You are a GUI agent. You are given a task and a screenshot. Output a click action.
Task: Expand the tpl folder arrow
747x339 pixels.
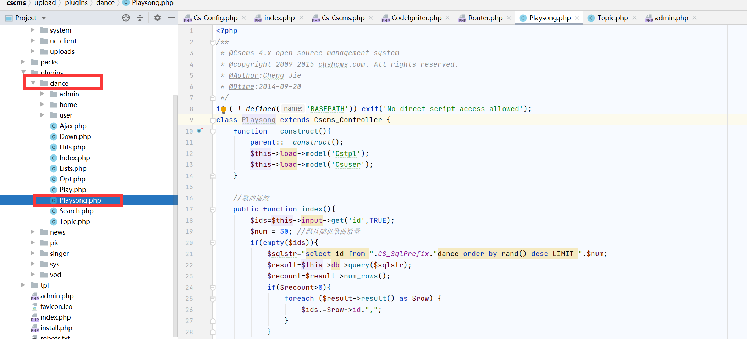pos(23,285)
